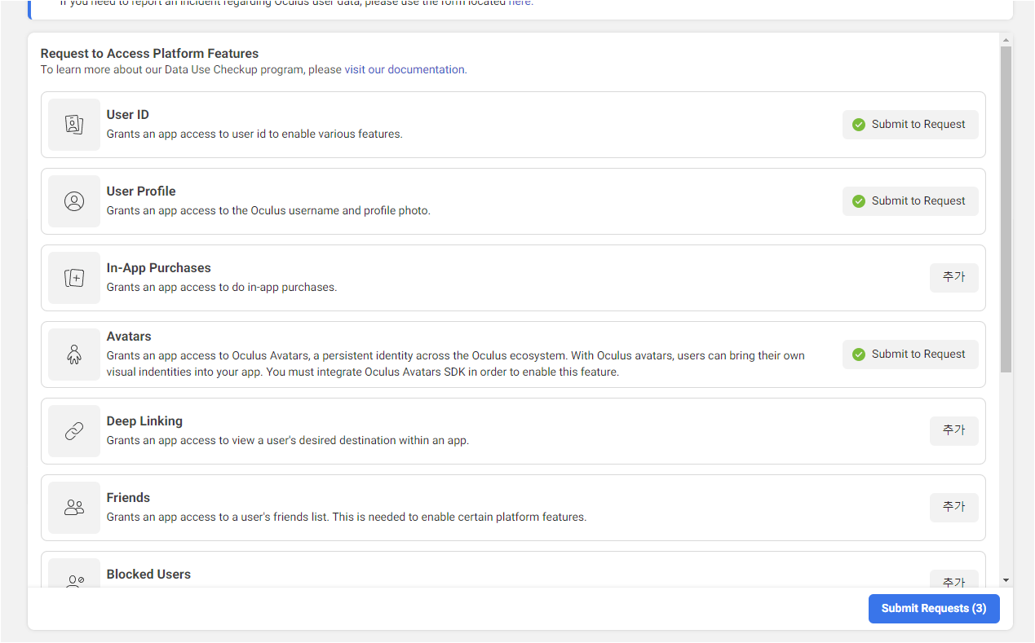Click 'Grants an app access to user id' description
1035x643 pixels.
point(254,134)
